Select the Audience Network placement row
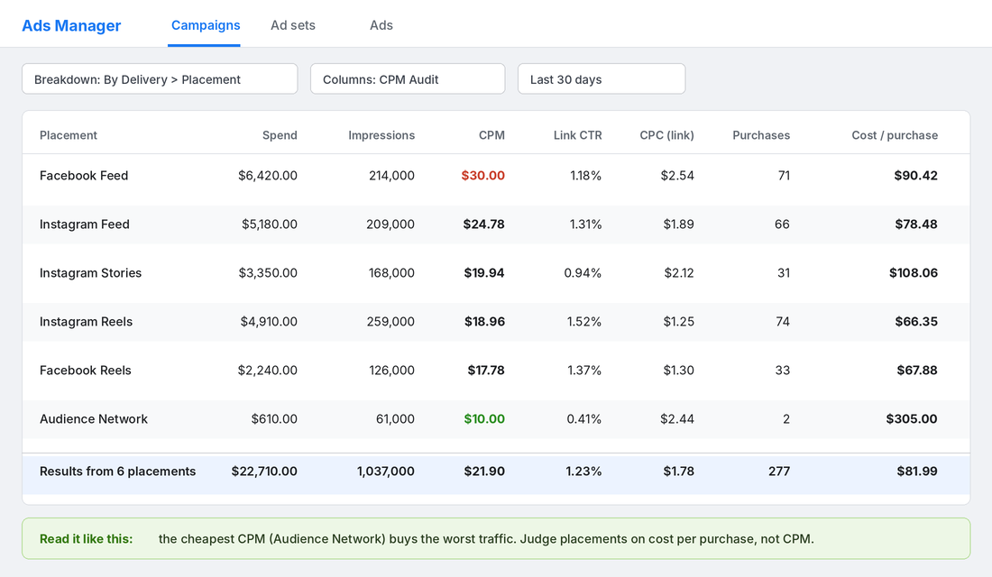Screen dimensions: 992x577 coord(496,419)
